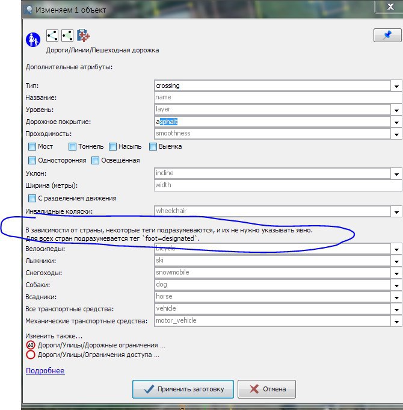Image resolution: width=403 pixels, height=410 pixels.
Task: Expand the Уровень layer dropdown
Action: [x=396, y=110]
